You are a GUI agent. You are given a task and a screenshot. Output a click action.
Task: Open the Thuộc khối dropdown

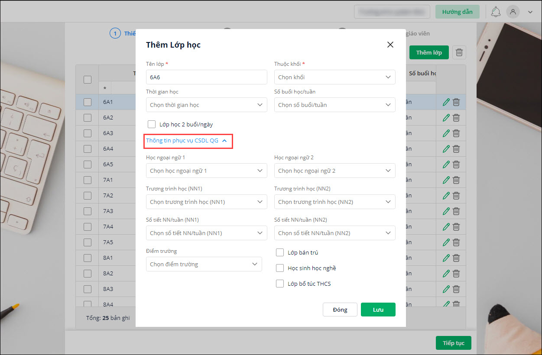[x=335, y=77]
